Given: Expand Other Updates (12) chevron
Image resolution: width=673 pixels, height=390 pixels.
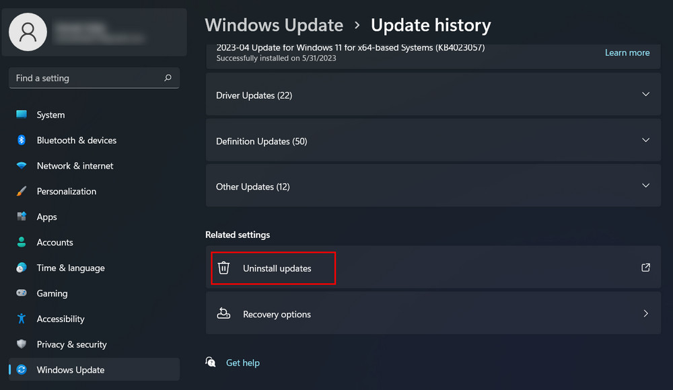Looking at the screenshot, I should 645,186.
